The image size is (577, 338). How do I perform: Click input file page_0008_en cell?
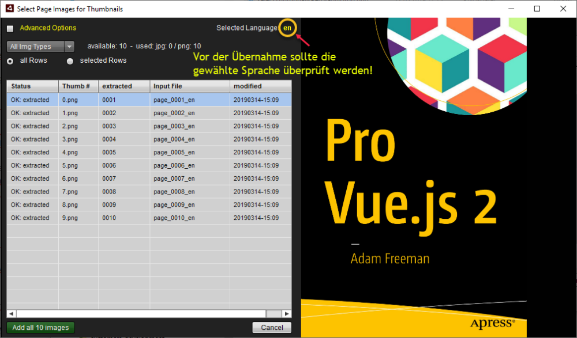[190, 191]
